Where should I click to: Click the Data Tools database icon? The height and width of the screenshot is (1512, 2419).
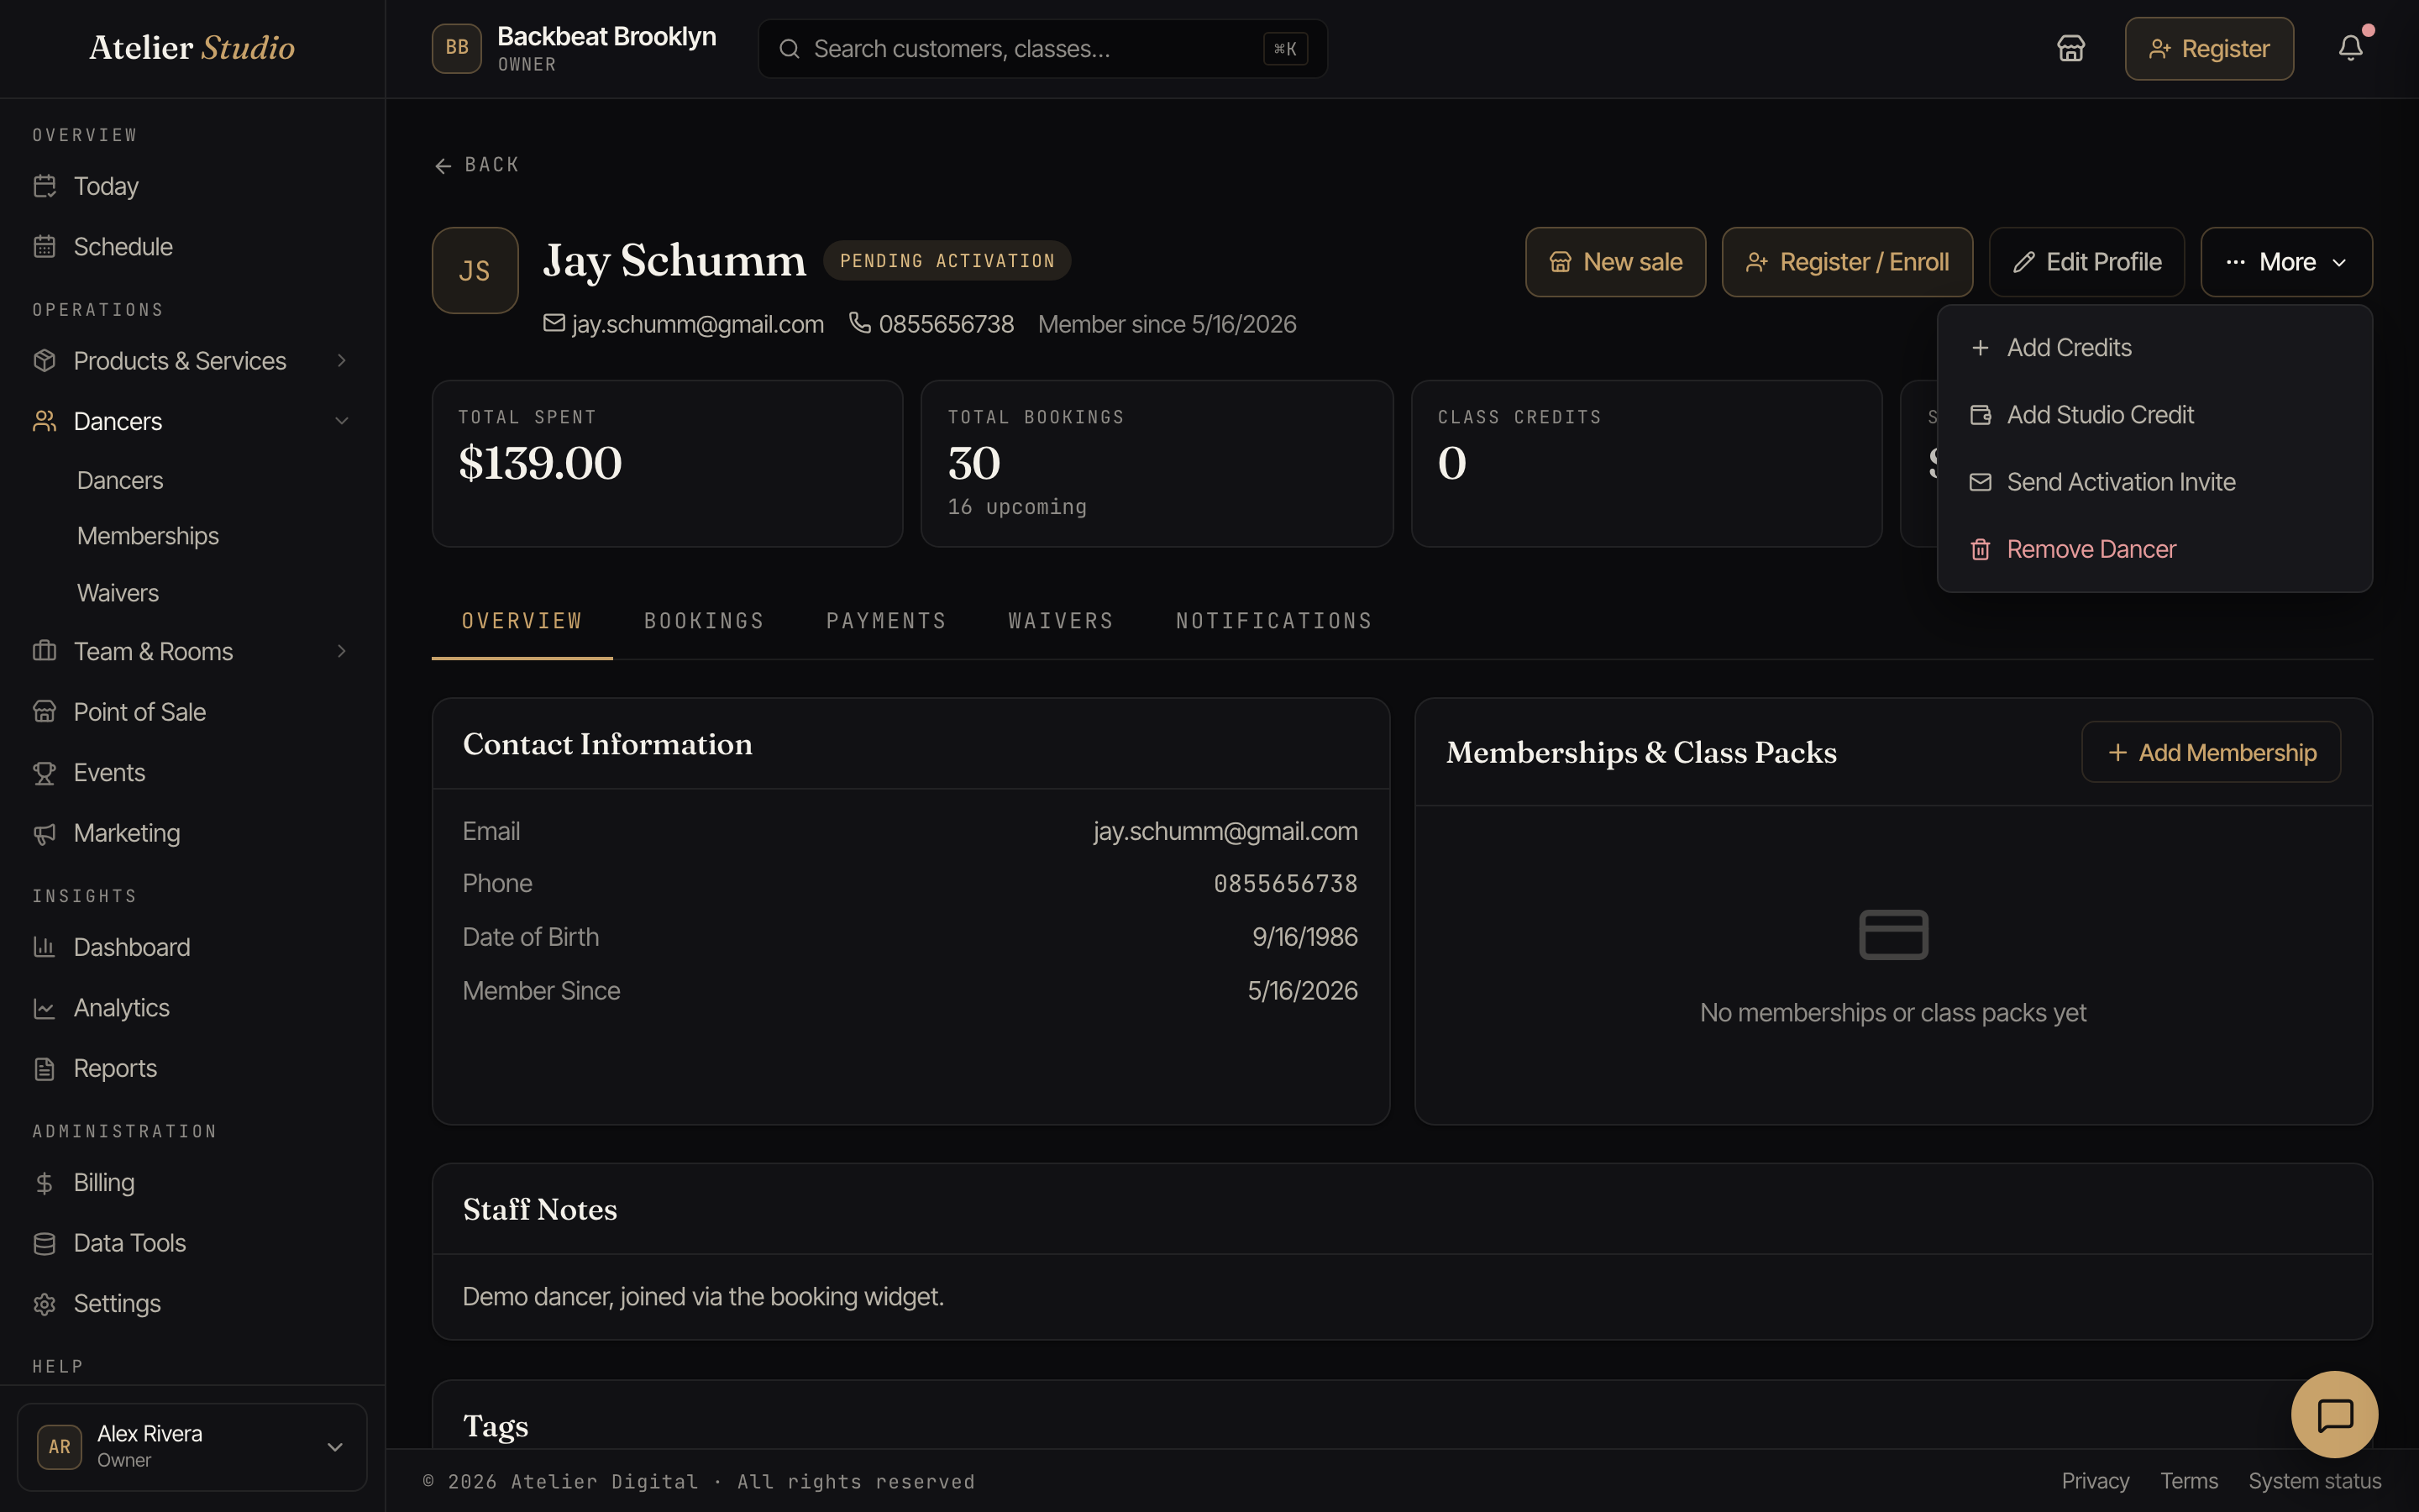44,1243
